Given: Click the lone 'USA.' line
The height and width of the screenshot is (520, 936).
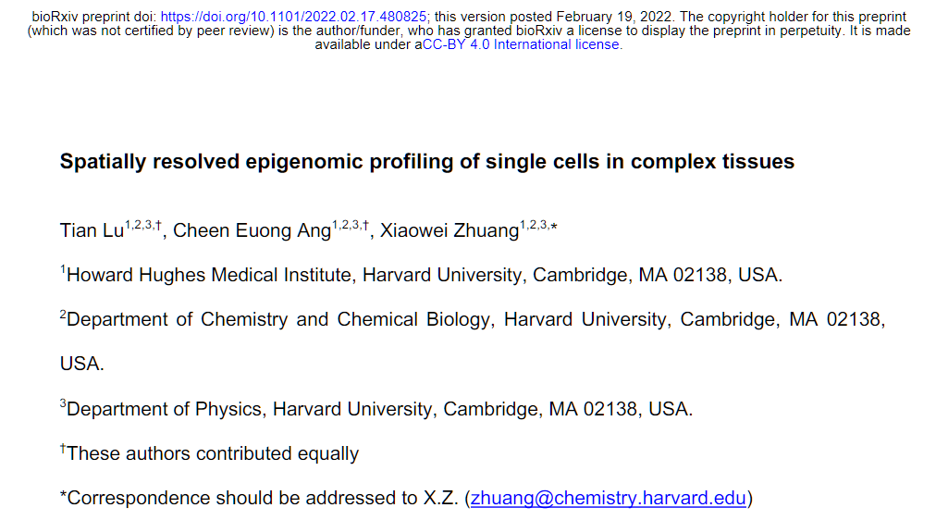Looking at the screenshot, I should coord(81,364).
